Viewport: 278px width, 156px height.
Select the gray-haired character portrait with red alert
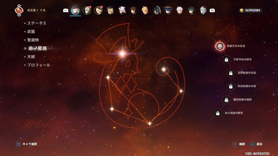87,10
